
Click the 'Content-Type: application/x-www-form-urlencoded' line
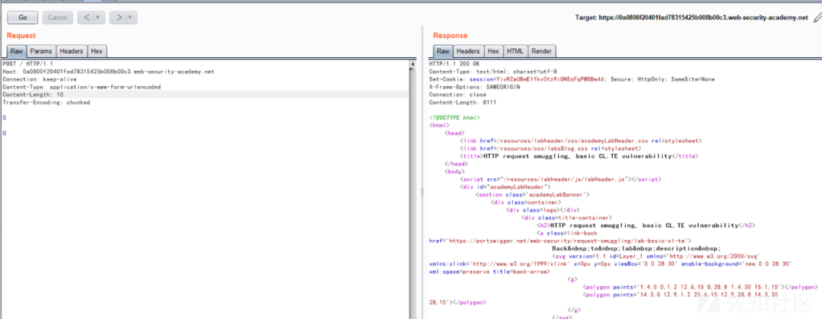point(81,87)
